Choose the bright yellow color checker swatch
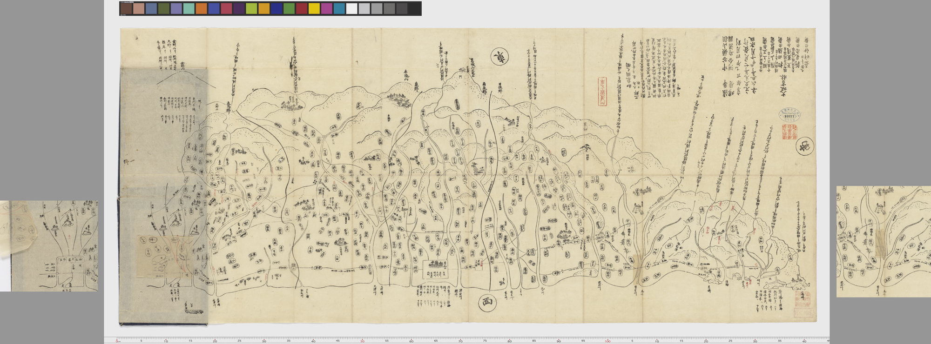The height and width of the screenshot is (344, 931). [x=315, y=8]
